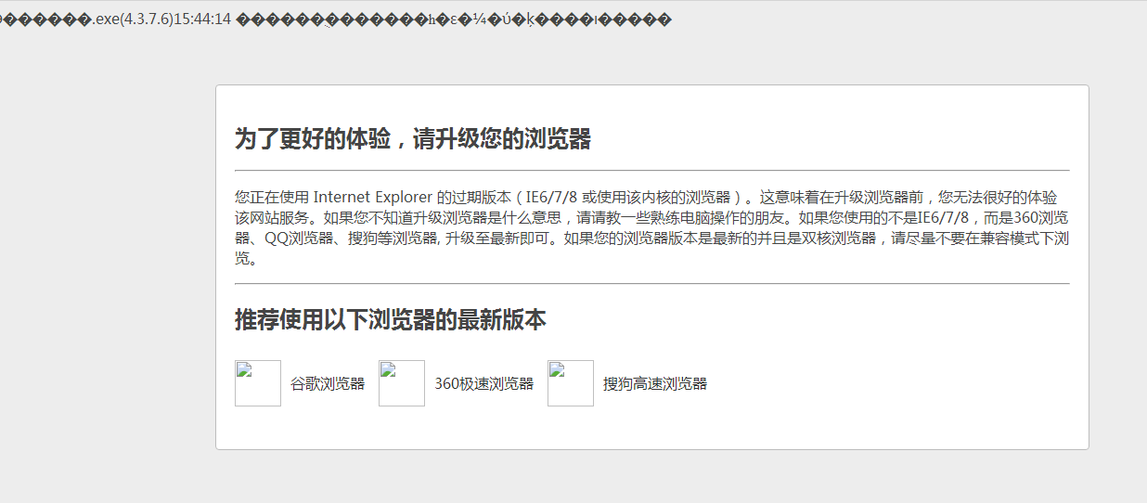Image resolution: width=1147 pixels, height=503 pixels.
Task: Click the 搜狗高速浏览器 image placeholder icon
Action: tap(570, 383)
